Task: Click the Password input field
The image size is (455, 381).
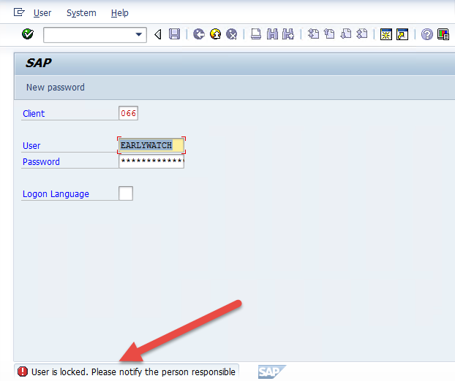Action: coord(151,161)
